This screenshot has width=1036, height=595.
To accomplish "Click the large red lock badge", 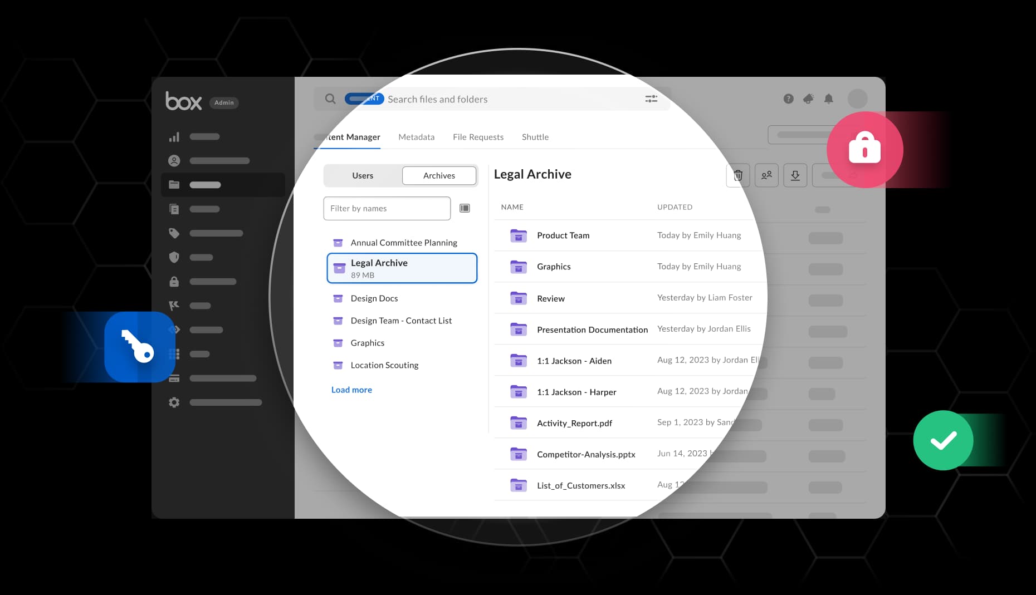I will [x=864, y=150].
